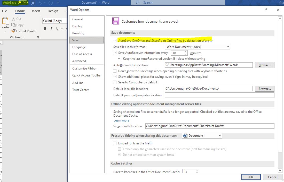Select the Format Painter tool
The image size is (284, 182).
click(x=24, y=31)
